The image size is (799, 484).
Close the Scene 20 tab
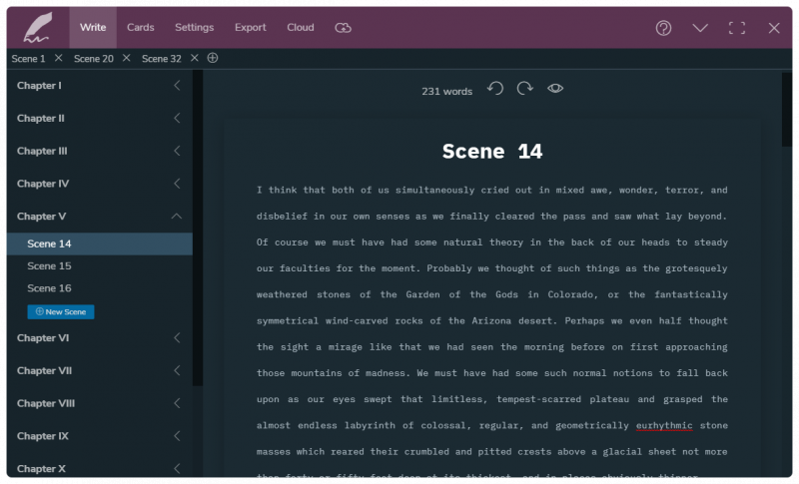[127, 58]
